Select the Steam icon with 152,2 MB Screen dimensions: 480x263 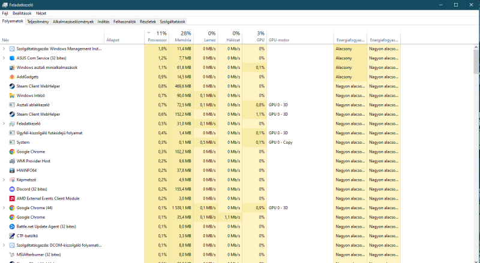click(12, 114)
